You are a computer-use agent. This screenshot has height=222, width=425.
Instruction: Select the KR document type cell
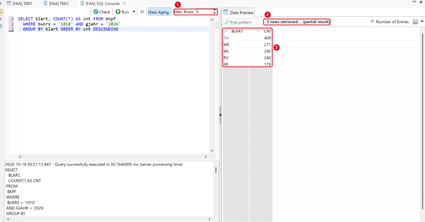tap(236, 64)
